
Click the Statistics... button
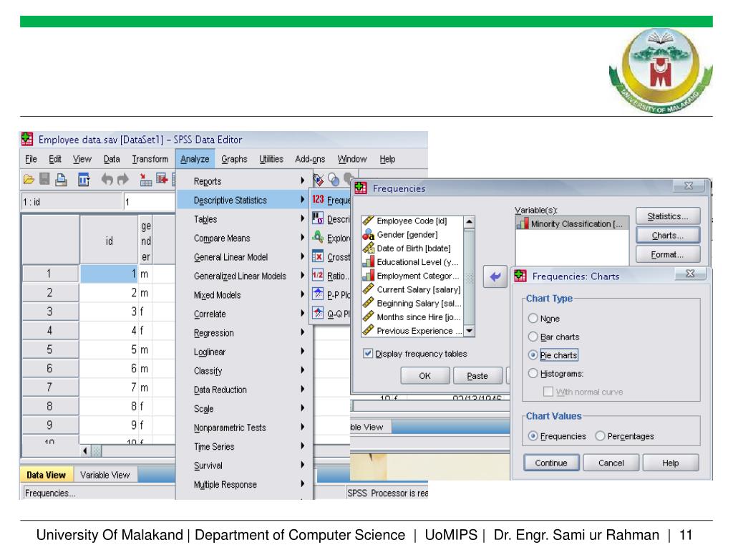pyautogui.click(x=668, y=216)
